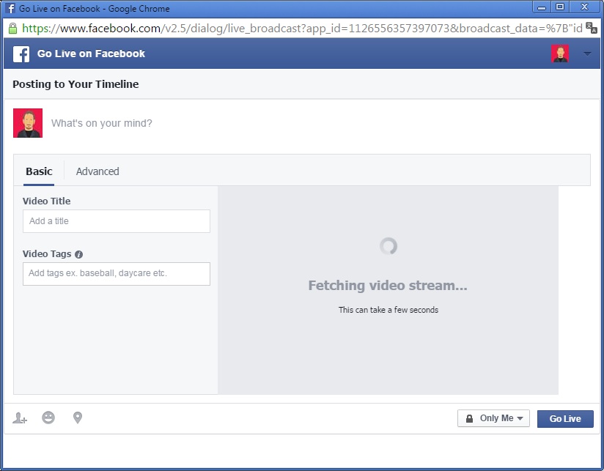Open the account dropdown arrow in the header
This screenshot has width=604, height=471.
coord(586,53)
